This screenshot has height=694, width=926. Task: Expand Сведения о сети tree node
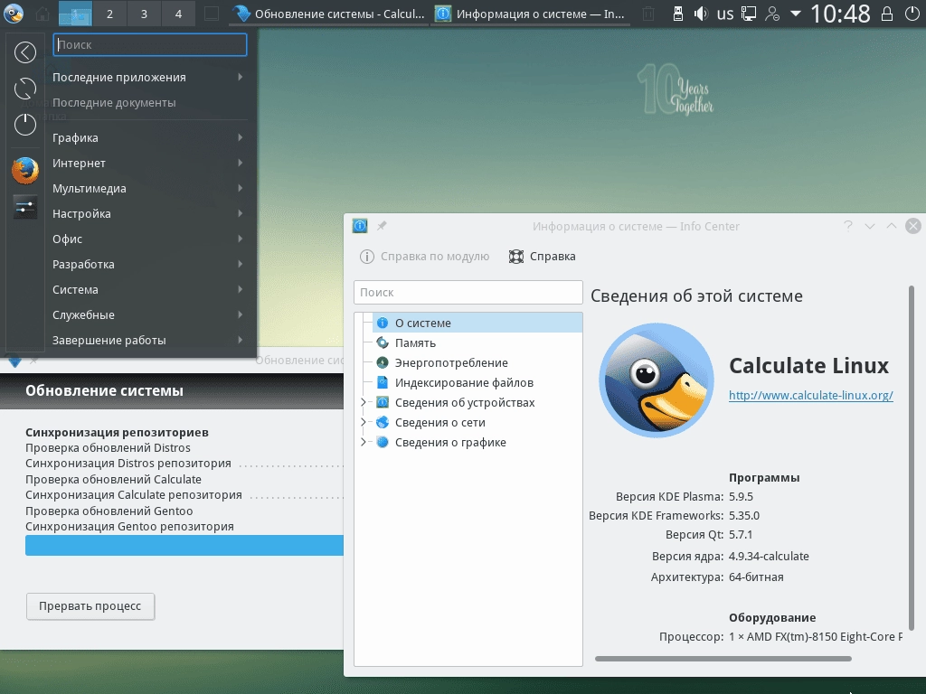coord(364,423)
